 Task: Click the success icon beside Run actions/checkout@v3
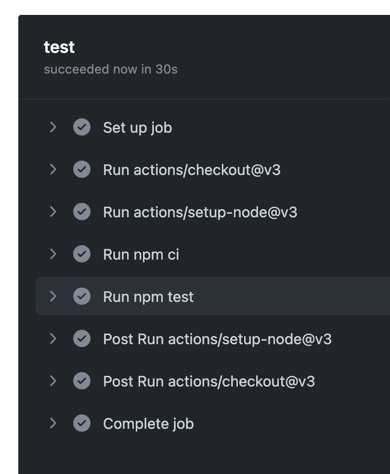(x=82, y=170)
